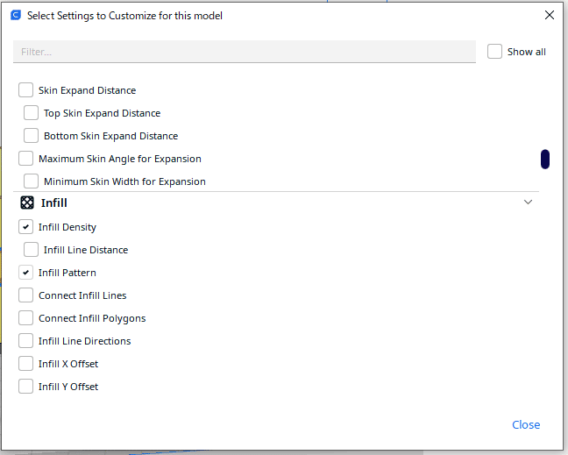Uncheck the Infill Pattern setting

25,273
